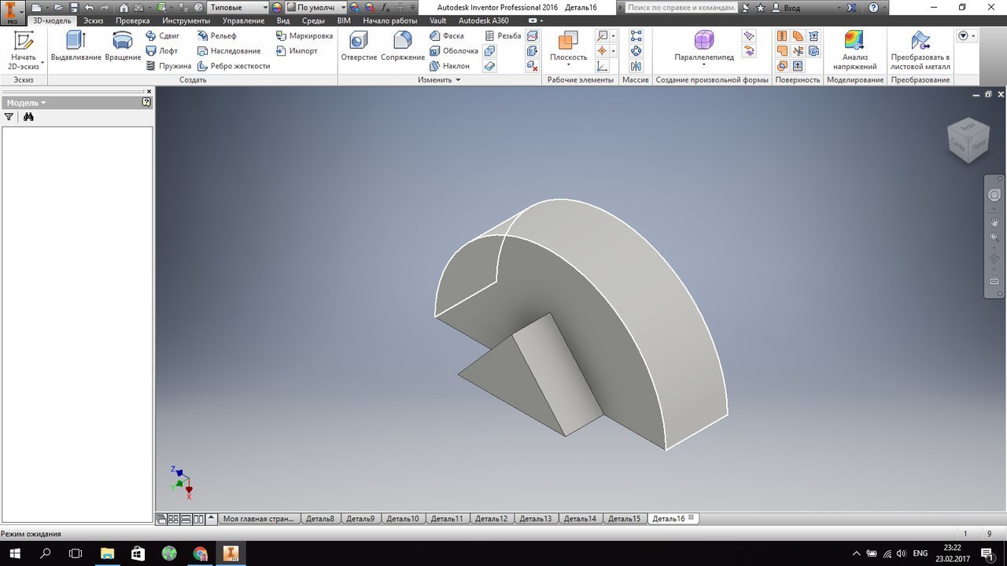Select the Фаска (Chamfer) tool
The width and height of the screenshot is (1007, 566).
coord(447,35)
